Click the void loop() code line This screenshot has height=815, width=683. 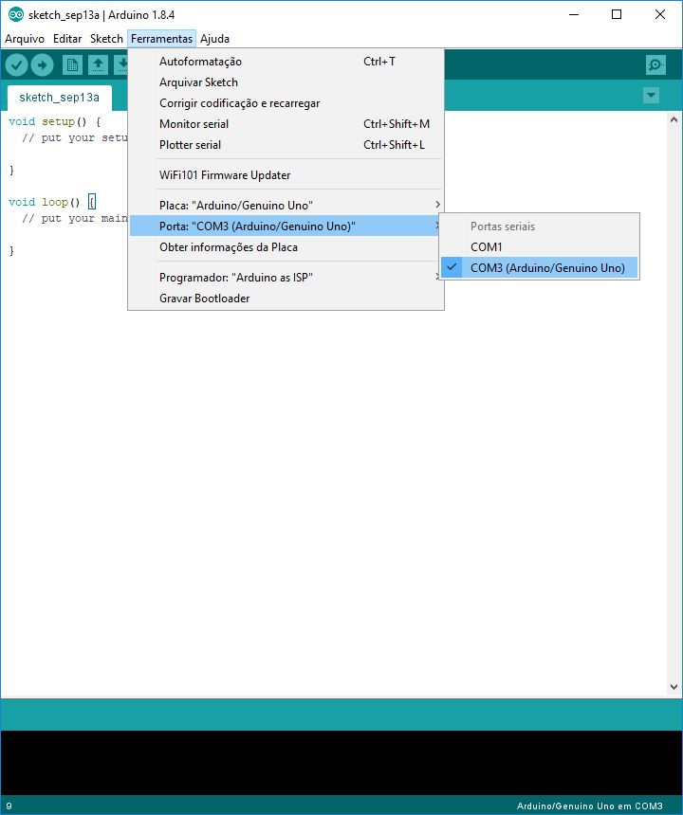[x=52, y=202]
